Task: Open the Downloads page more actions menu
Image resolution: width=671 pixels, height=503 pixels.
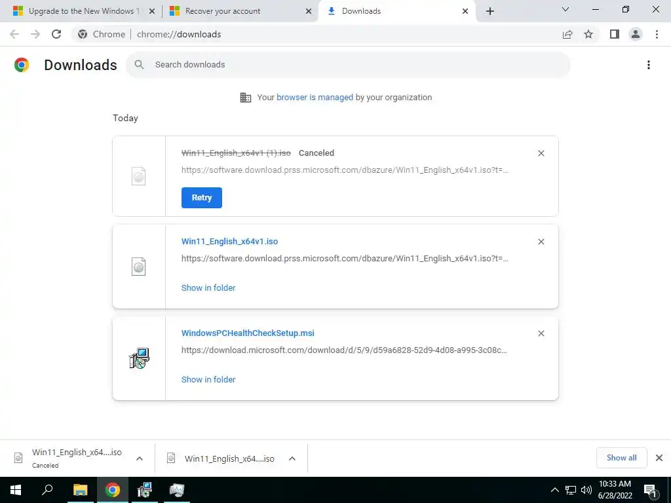Action: point(649,65)
